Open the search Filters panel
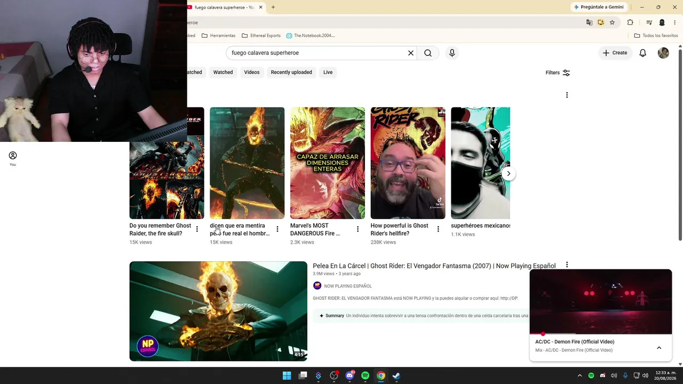 coord(558,73)
